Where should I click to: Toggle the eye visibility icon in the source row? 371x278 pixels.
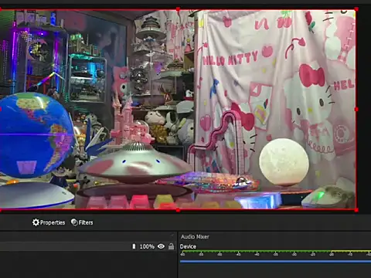(161, 246)
